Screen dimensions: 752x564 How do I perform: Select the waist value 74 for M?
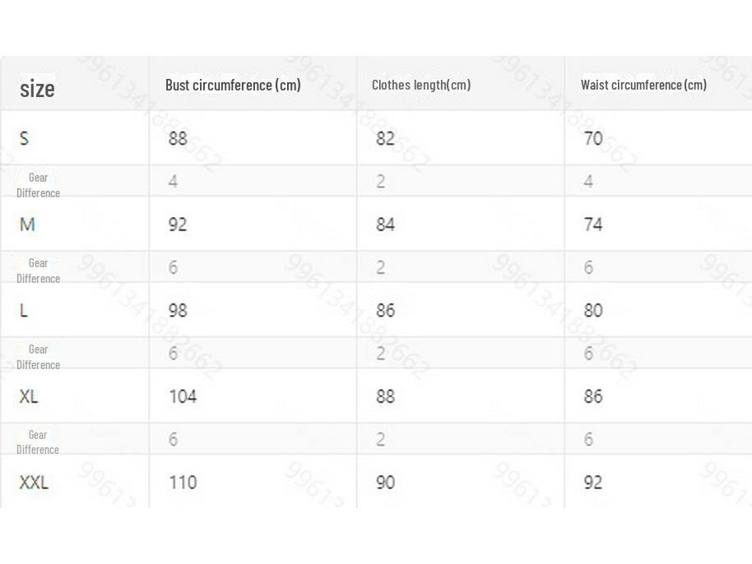click(593, 224)
